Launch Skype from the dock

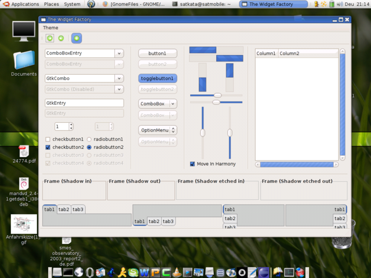click(x=133, y=273)
